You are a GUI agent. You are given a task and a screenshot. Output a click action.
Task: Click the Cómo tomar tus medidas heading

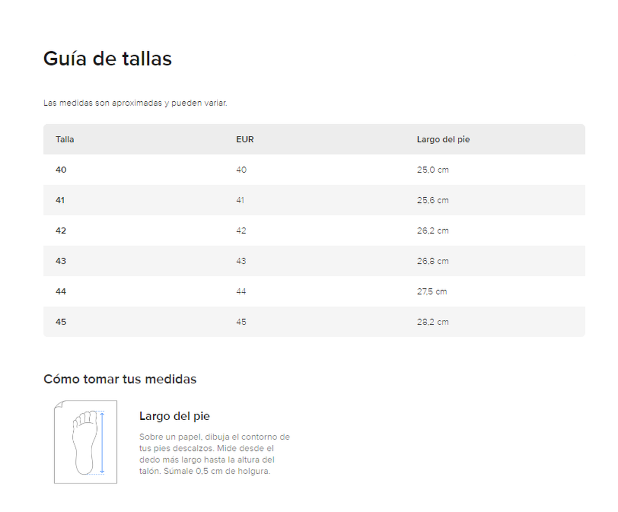[x=120, y=379]
